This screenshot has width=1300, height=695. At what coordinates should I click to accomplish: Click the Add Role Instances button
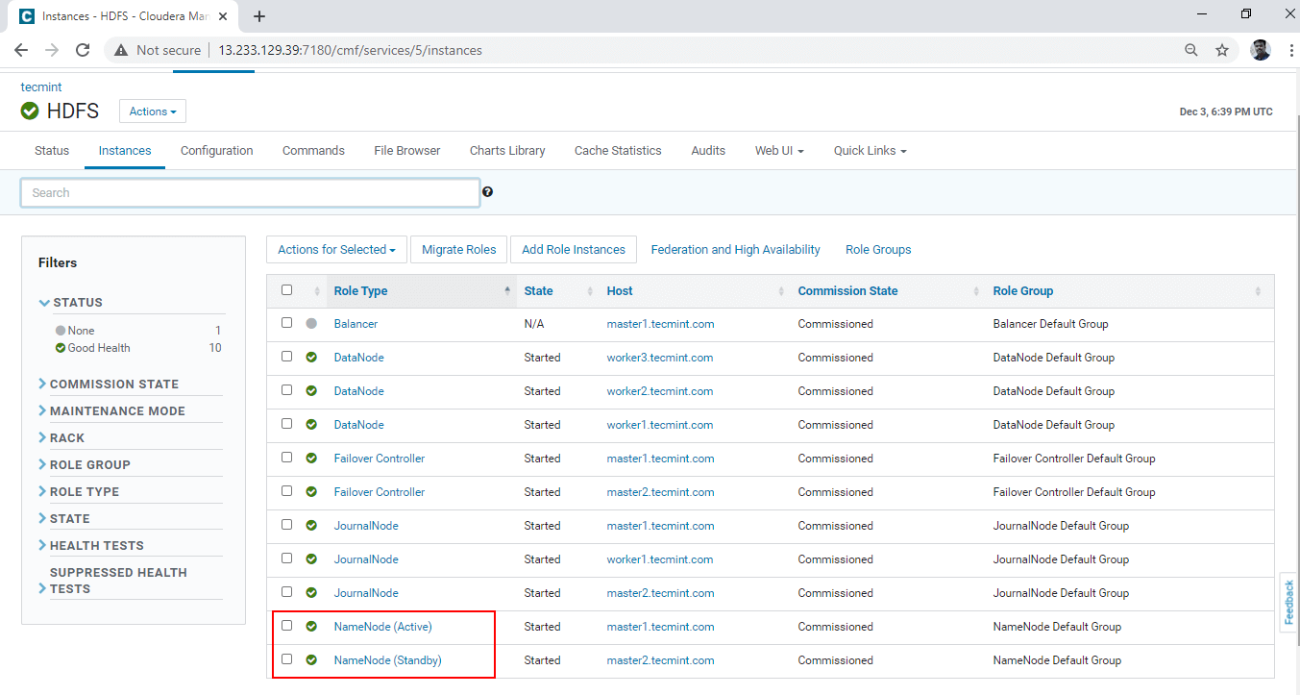573,250
